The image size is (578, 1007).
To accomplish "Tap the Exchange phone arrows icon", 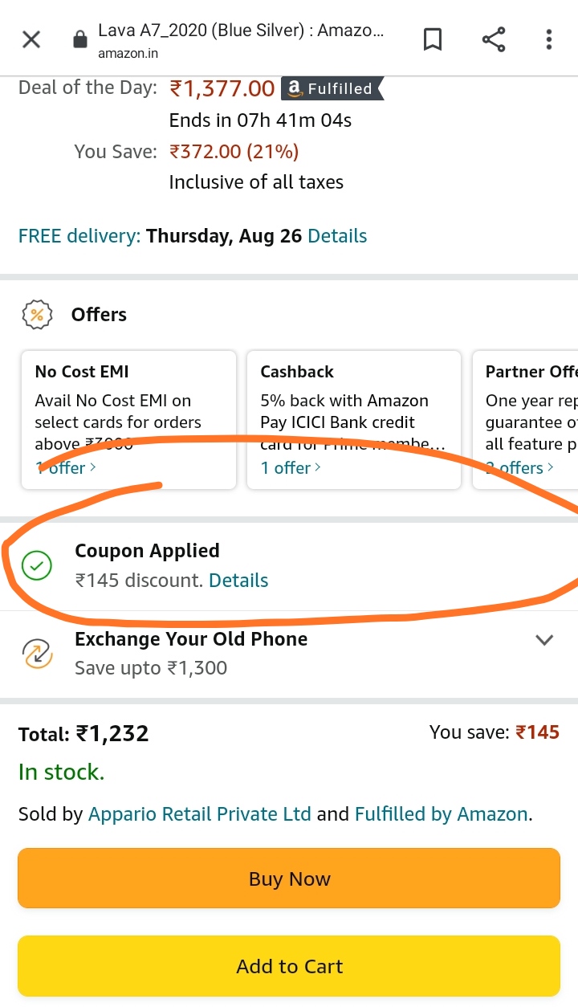I will 37,654.
